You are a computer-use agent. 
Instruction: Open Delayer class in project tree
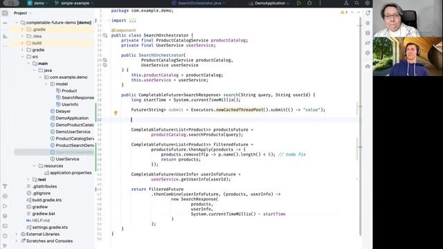pyautogui.click(x=60, y=111)
